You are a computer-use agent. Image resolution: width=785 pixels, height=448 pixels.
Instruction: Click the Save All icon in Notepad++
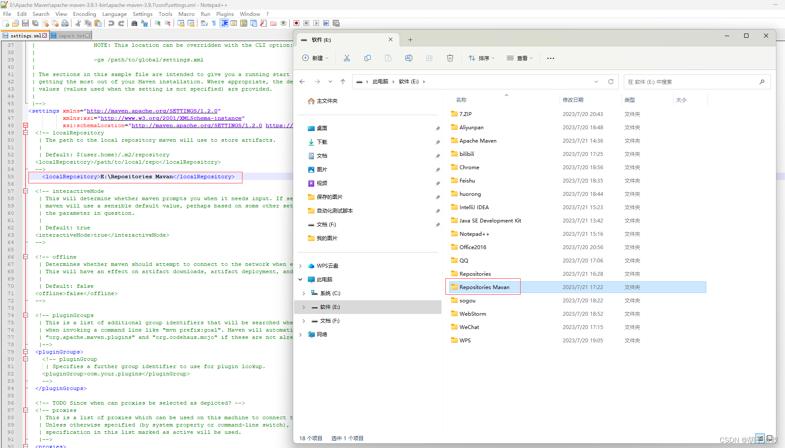pos(35,24)
